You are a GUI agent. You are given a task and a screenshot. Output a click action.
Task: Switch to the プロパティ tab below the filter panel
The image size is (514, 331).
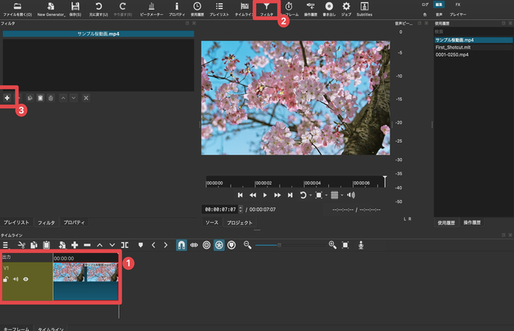pyautogui.click(x=73, y=222)
